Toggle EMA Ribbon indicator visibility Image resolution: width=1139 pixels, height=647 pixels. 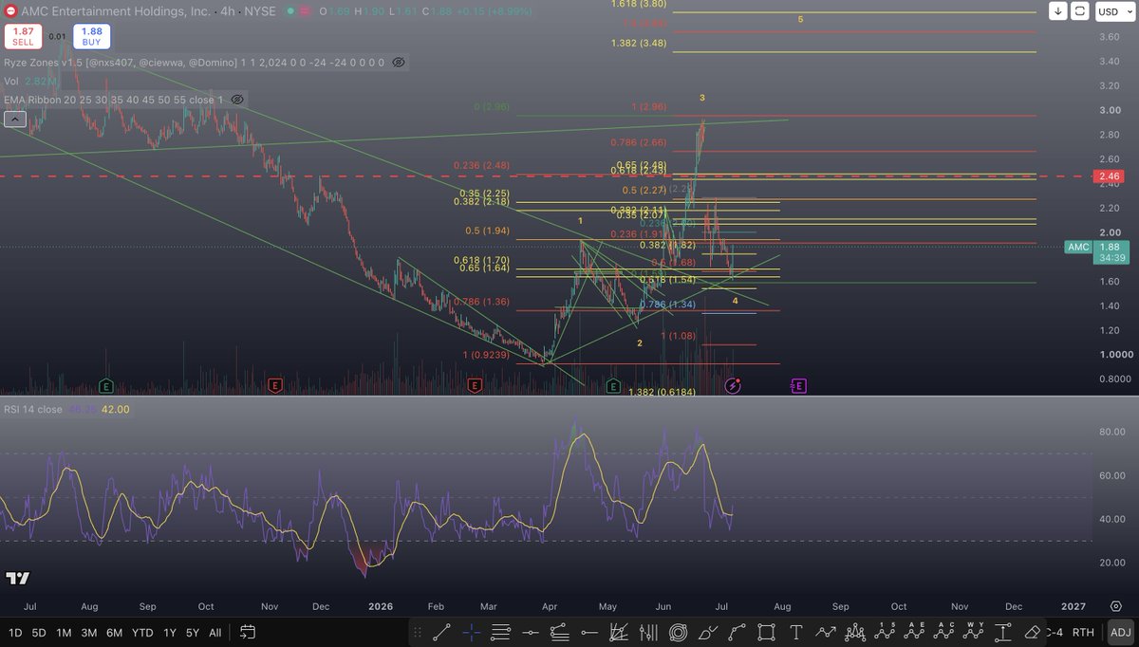pos(237,100)
